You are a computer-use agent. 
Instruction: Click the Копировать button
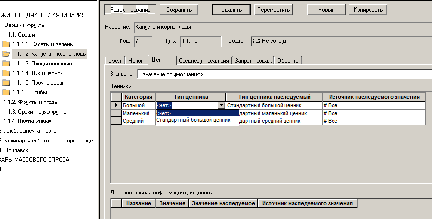coord(368,10)
